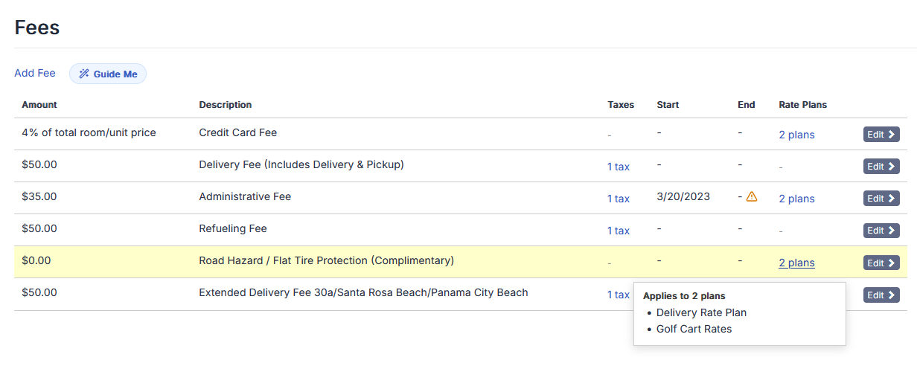
Task: Open the Add Fee link
Action: point(35,73)
